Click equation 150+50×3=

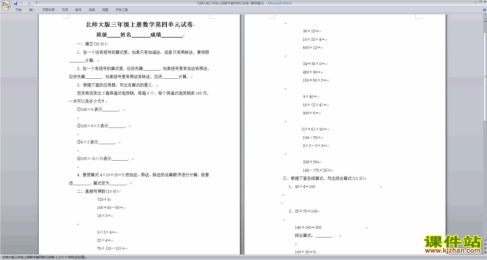tap(315, 80)
